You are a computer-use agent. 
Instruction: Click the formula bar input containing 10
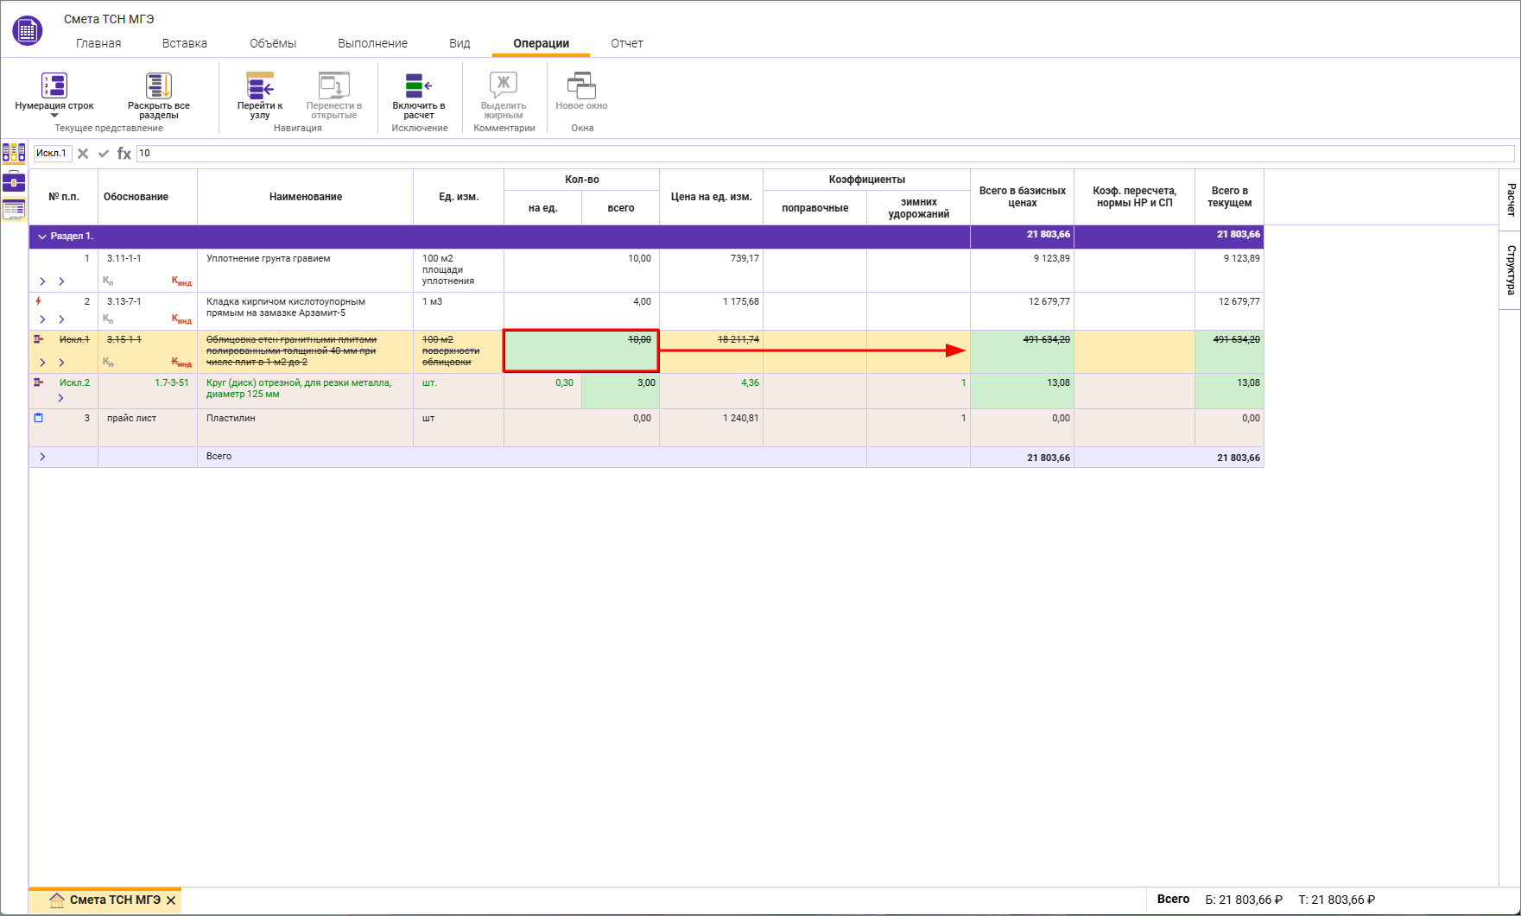(821, 154)
